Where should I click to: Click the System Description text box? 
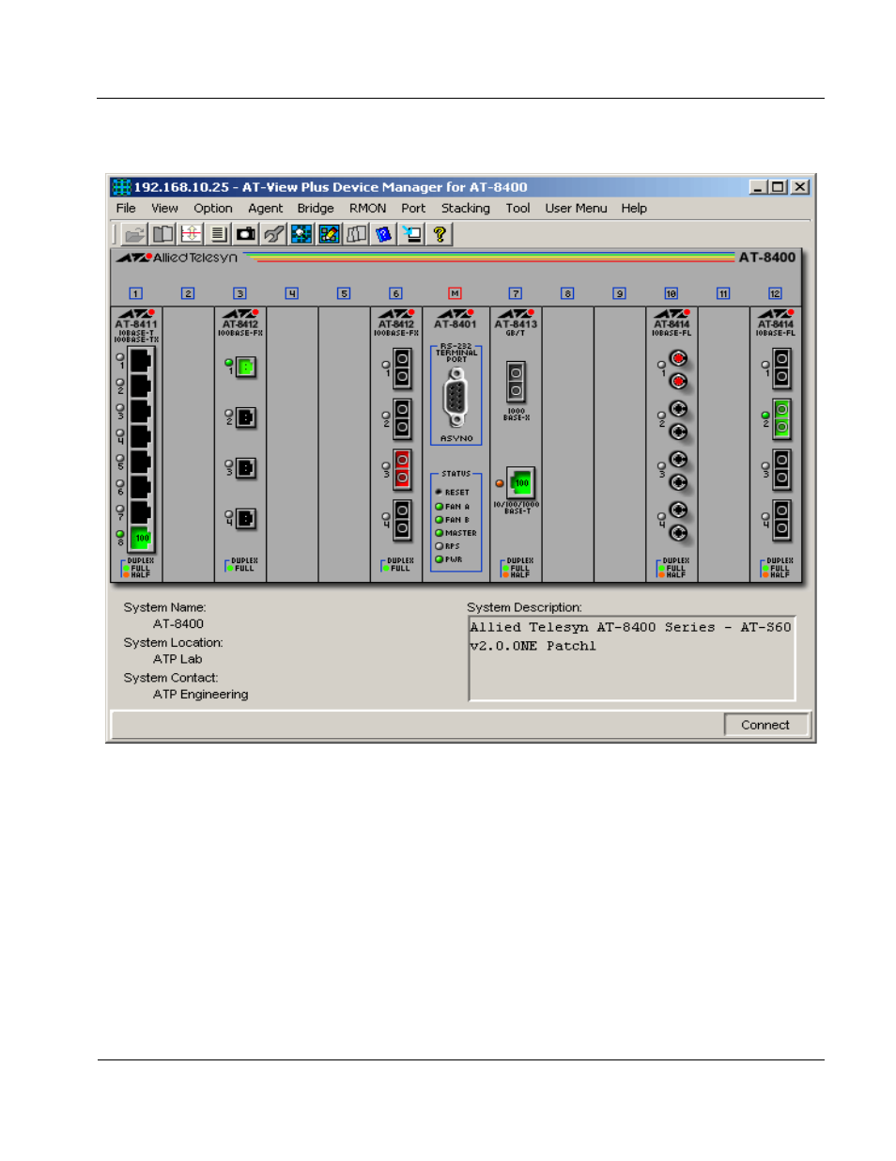pyautogui.click(x=632, y=658)
